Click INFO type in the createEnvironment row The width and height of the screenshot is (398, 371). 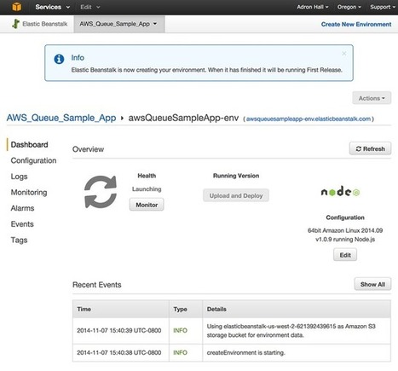click(x=180, y=352)
